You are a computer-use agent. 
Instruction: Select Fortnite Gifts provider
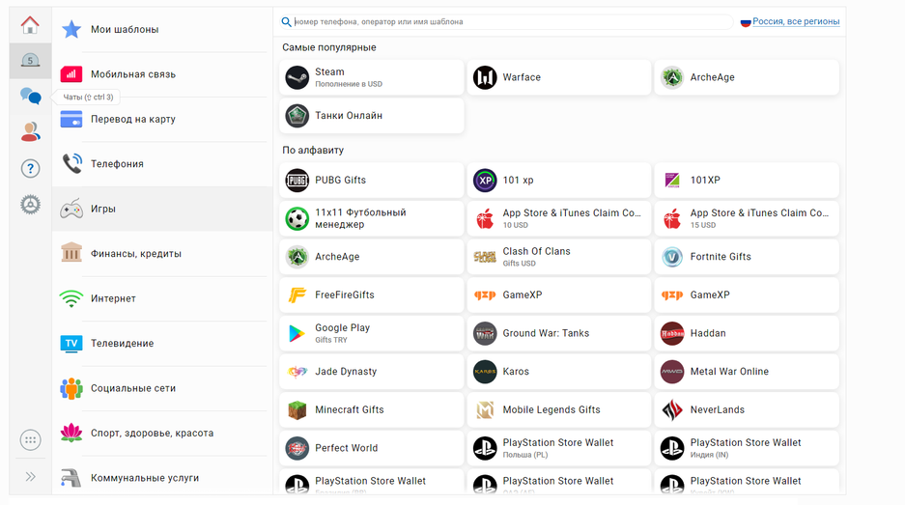click(747, 257)
